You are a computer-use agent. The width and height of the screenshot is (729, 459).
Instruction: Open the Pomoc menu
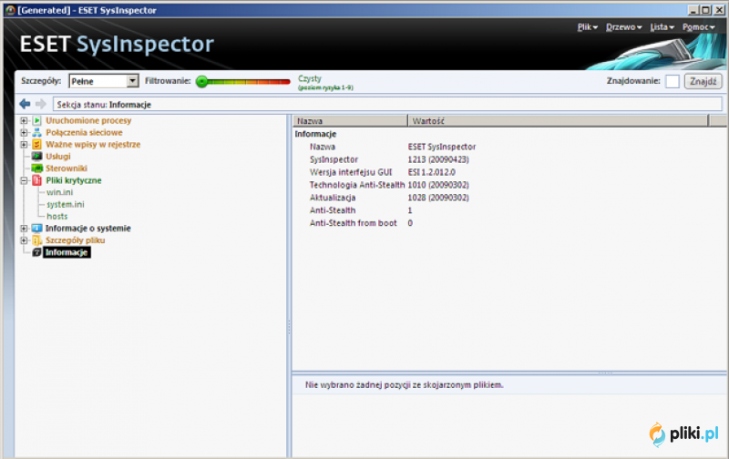698,27
